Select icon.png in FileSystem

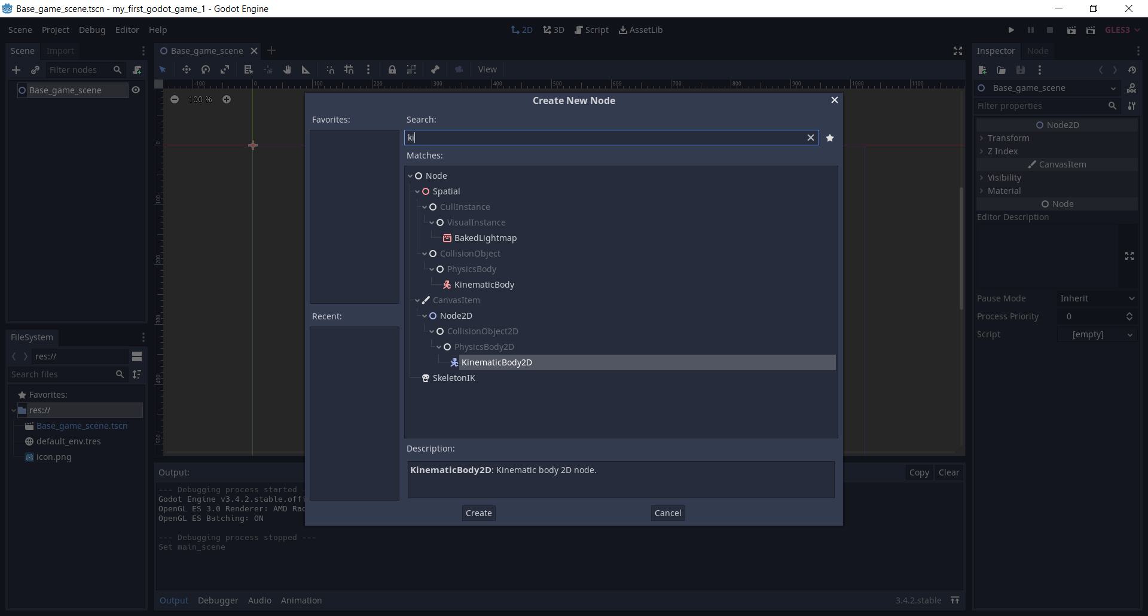(x=54, y=457)
